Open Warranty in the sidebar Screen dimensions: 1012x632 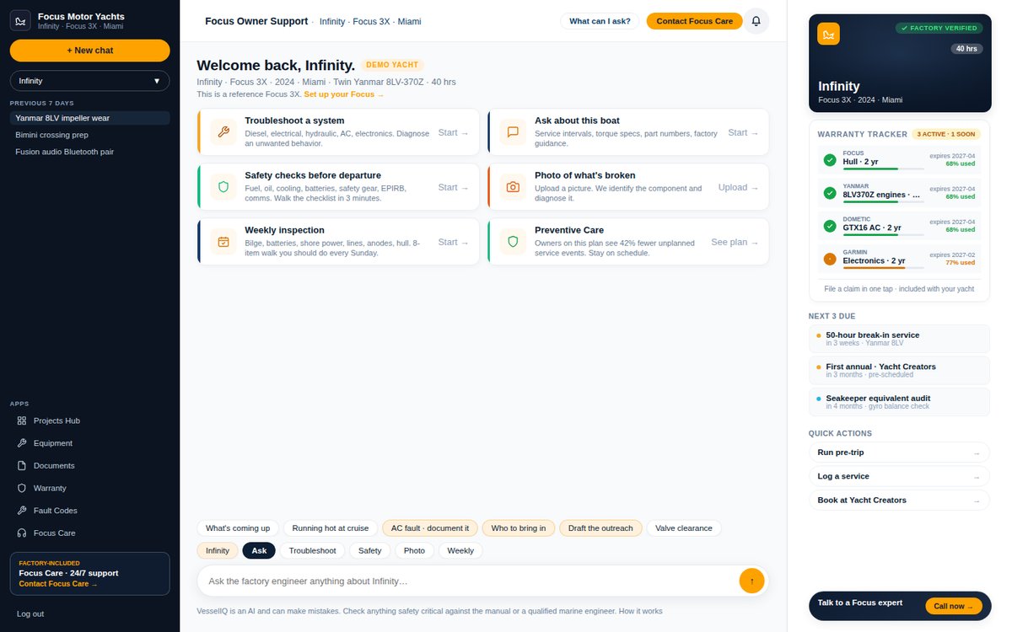[89, 488]
